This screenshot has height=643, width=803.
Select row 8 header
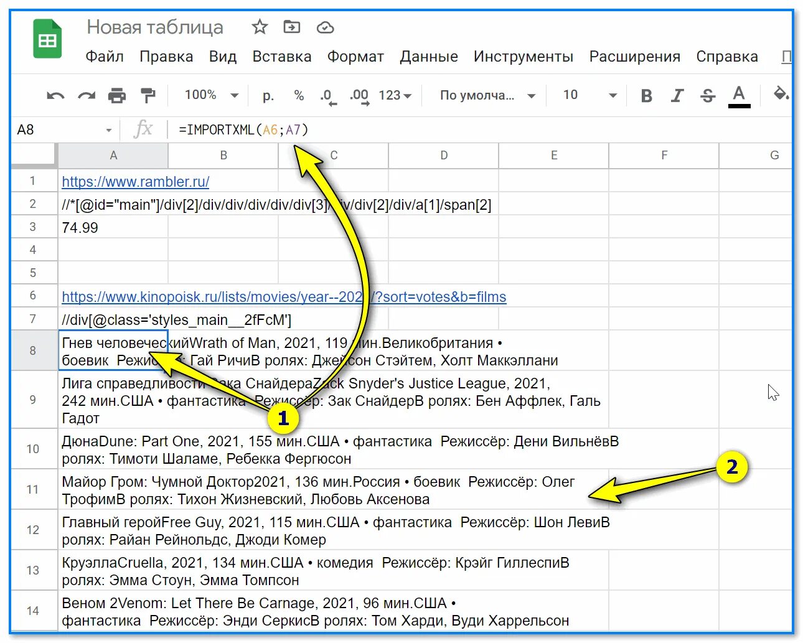coord(33,351)
